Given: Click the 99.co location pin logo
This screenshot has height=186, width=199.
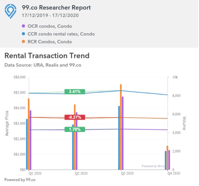Looking at the screenshot, I should (x=10, y=12).
